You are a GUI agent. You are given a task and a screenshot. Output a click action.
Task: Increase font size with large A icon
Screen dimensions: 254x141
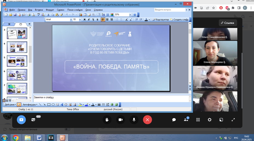click(126, 20)
